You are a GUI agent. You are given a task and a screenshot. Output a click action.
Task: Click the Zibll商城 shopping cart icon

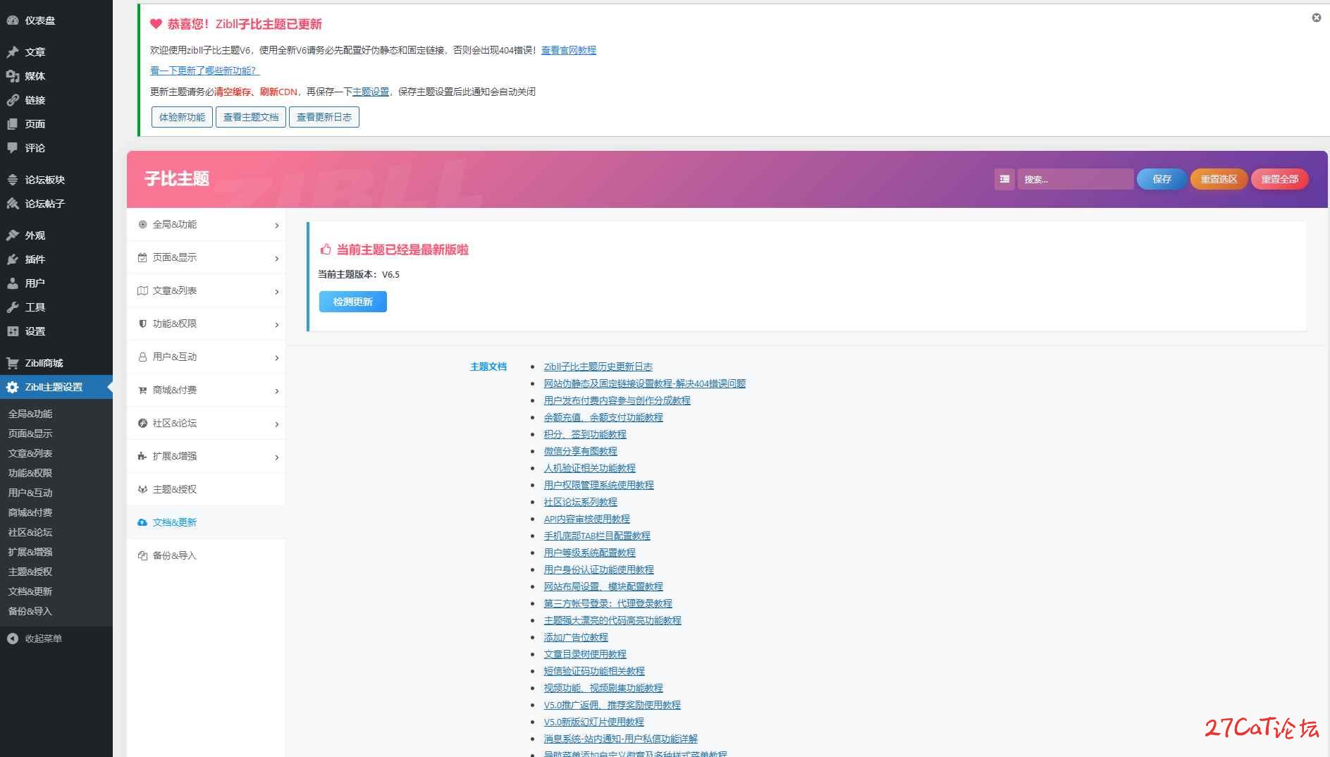[13, 363]
